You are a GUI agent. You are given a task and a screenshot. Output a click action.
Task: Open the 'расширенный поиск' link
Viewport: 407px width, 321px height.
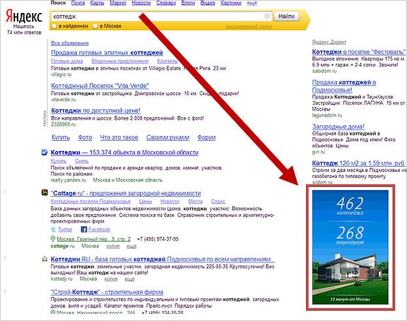[x=249, y=27]
